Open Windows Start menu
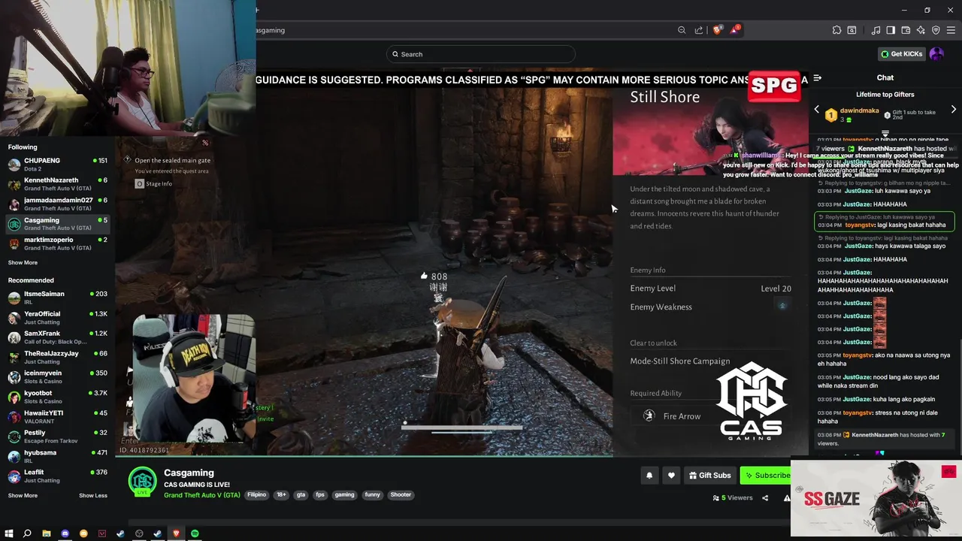Viewport: 962px width, 541px height. (x=9, y=533)
